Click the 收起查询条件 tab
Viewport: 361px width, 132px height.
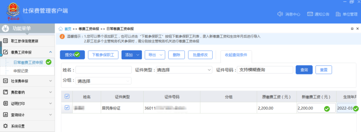point(236,55)
